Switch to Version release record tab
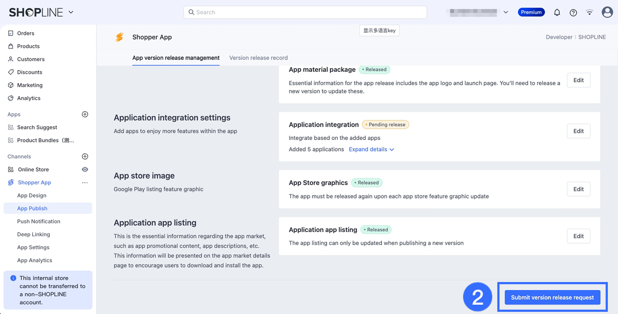 coord(258,58)
